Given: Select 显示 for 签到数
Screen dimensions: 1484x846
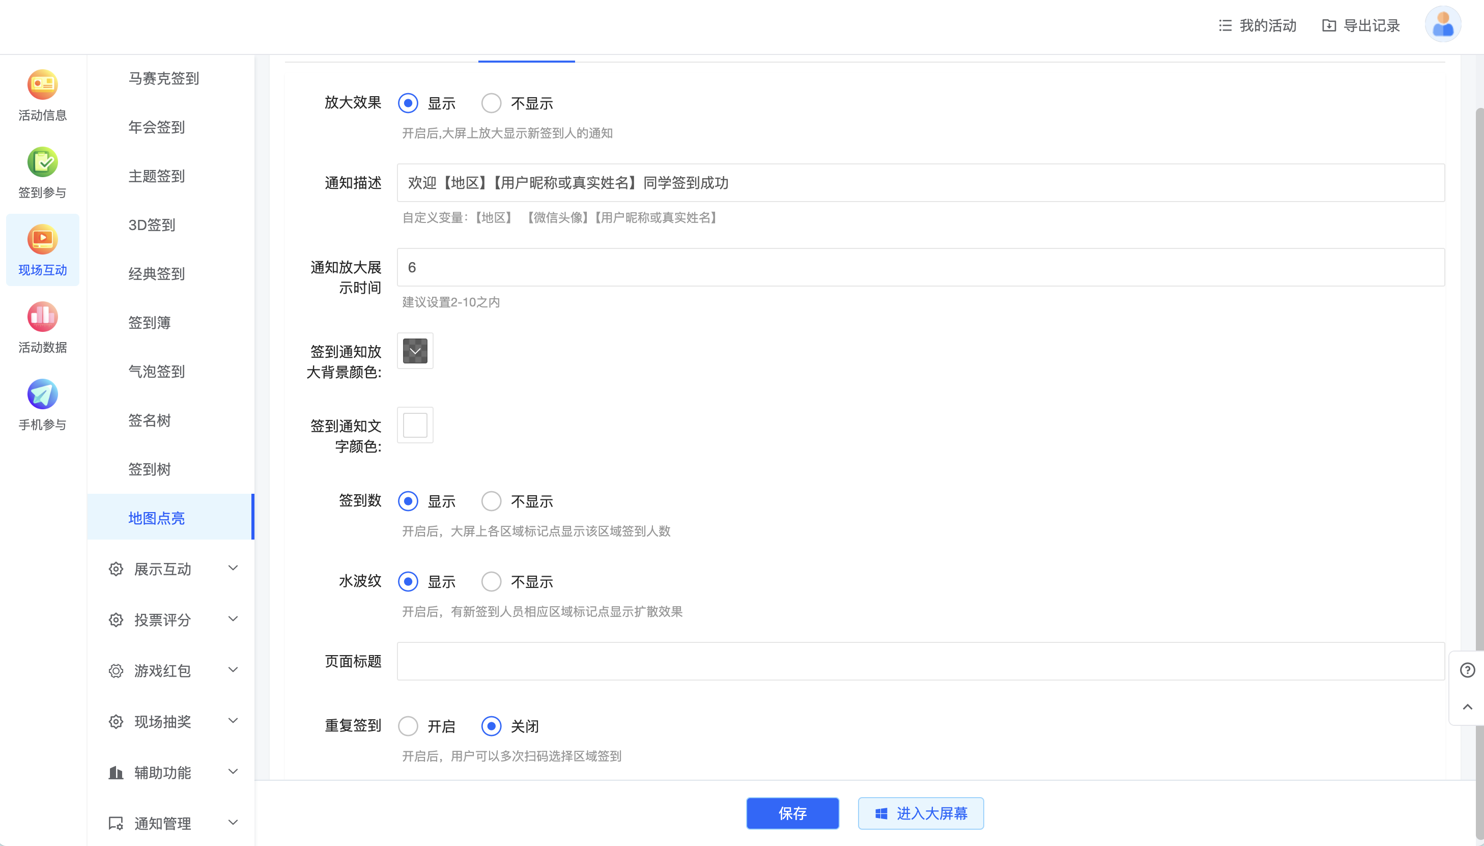Looking at the screenshot, I should tap(408, 501).
